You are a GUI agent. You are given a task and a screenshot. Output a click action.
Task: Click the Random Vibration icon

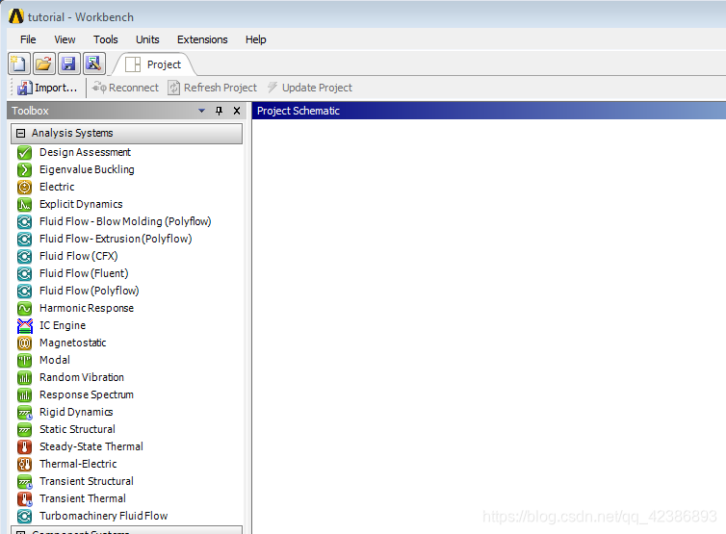pyautogui.click(x=24, y=377)
